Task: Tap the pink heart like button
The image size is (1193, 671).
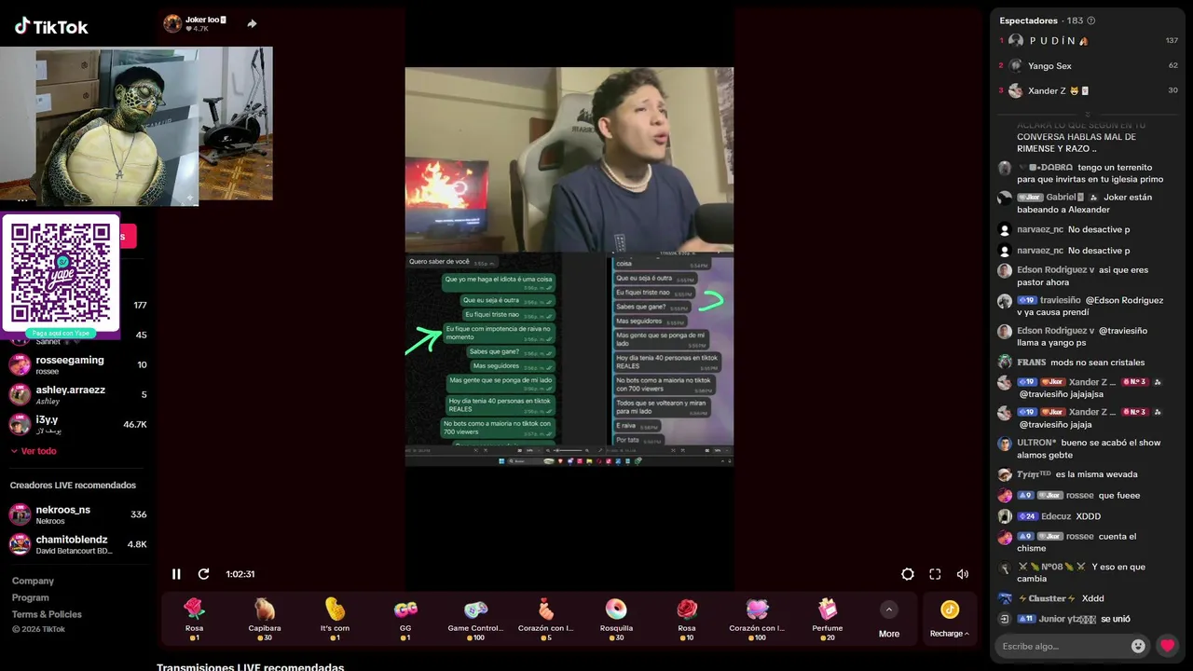Action: (x=1167, y=646)
